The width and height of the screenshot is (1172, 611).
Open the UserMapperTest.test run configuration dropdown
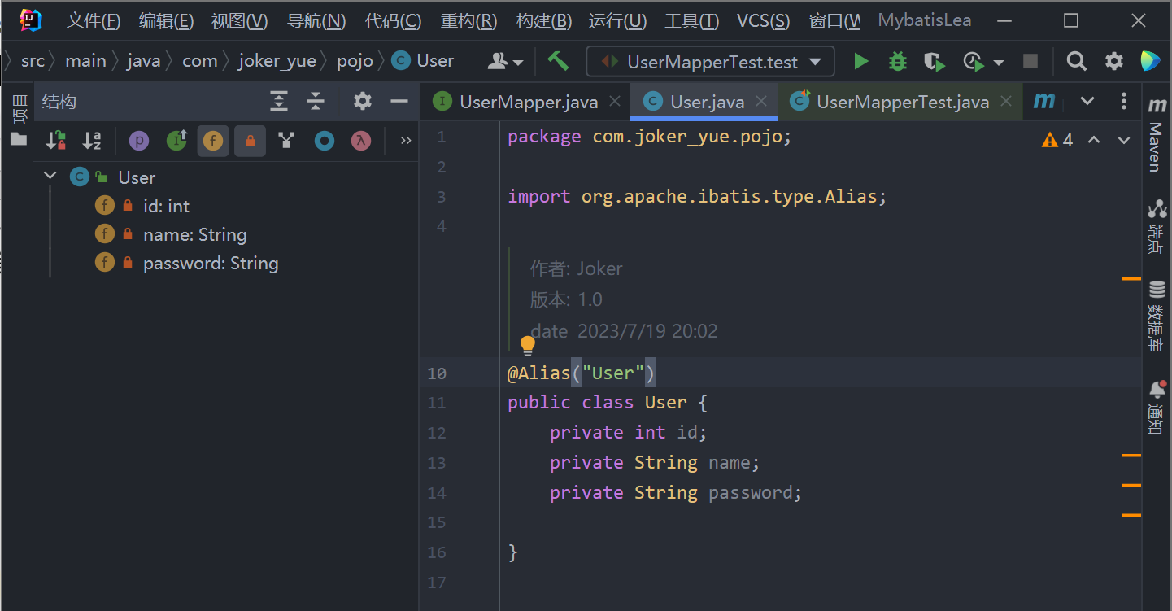tap(710, 62)
